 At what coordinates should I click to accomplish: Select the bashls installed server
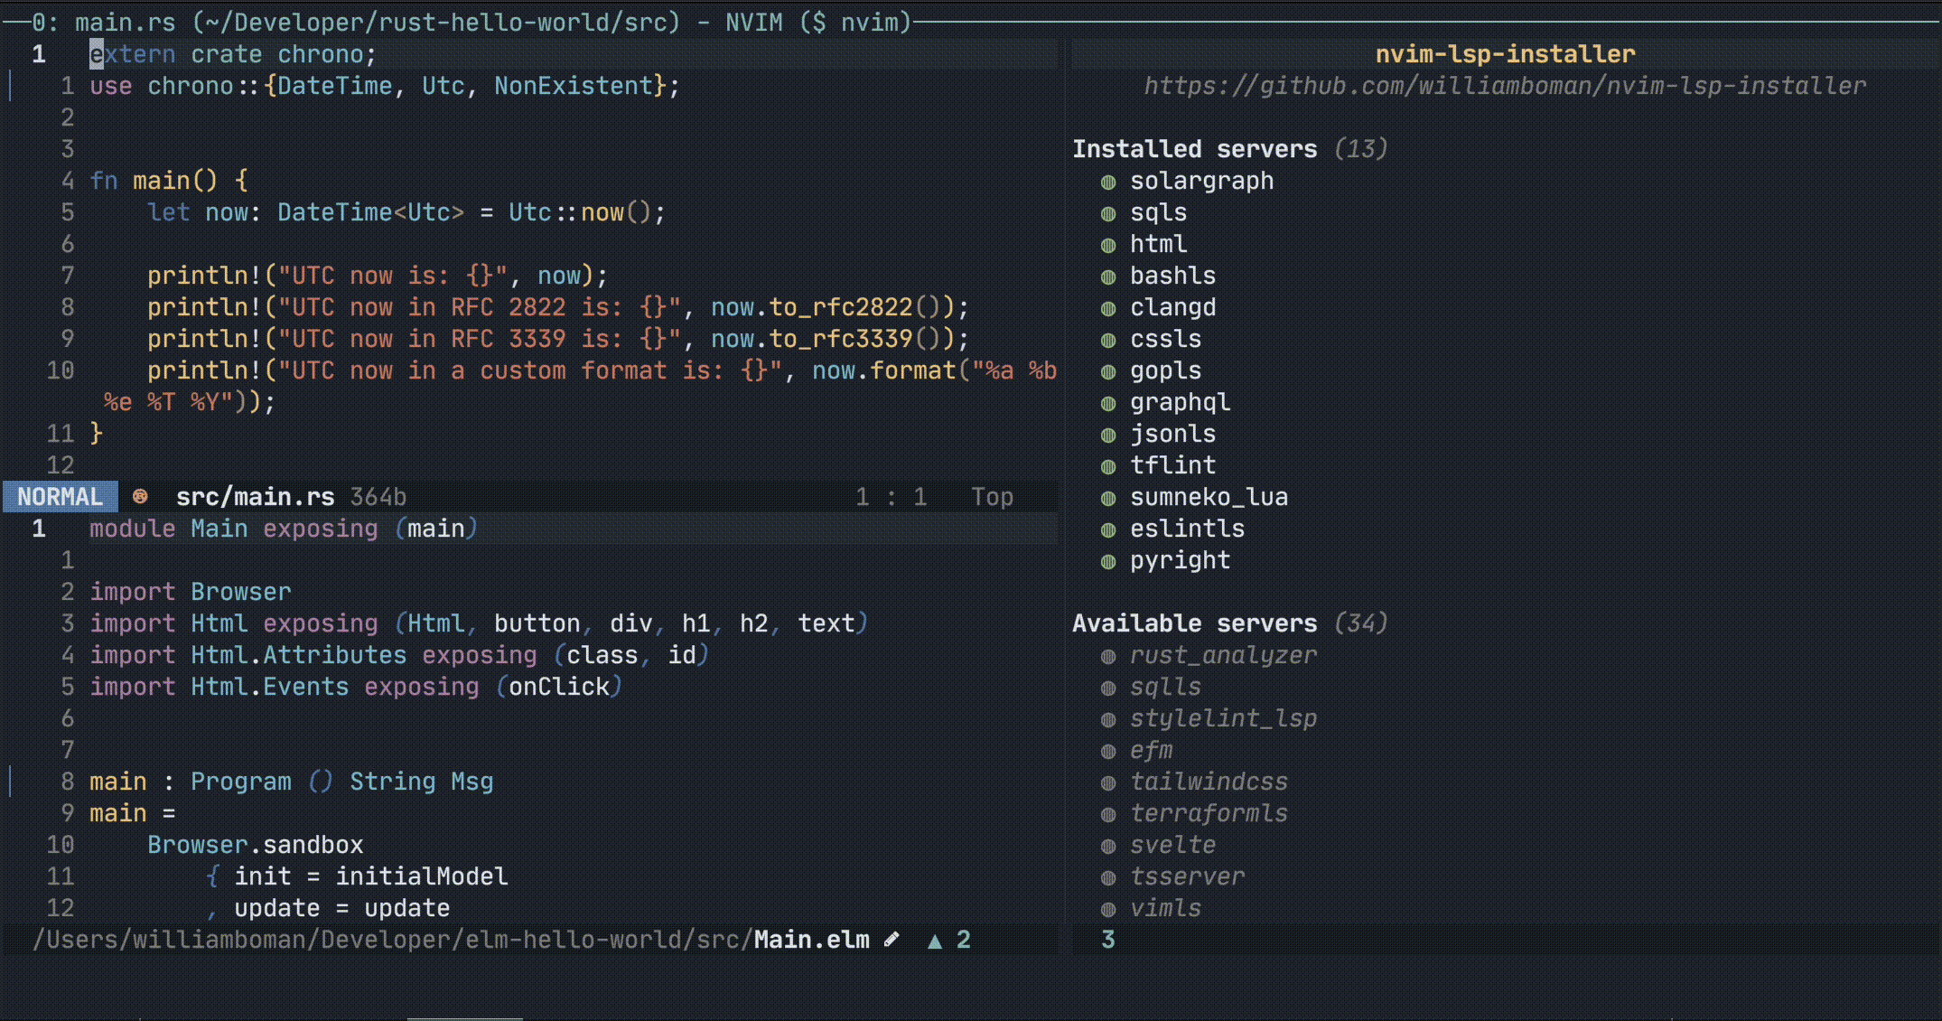1172,276
